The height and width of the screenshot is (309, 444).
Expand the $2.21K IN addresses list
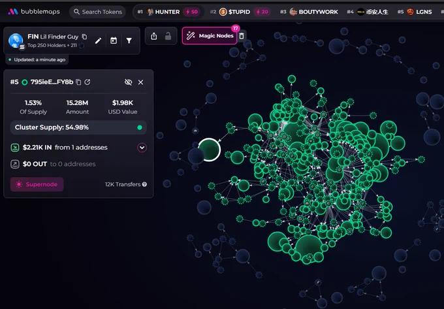click(142, 148)
